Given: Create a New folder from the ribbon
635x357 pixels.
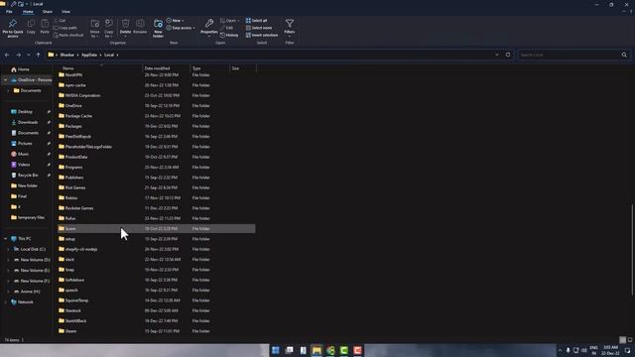Looking at the screenshot, I should click(x=158, y=29).
